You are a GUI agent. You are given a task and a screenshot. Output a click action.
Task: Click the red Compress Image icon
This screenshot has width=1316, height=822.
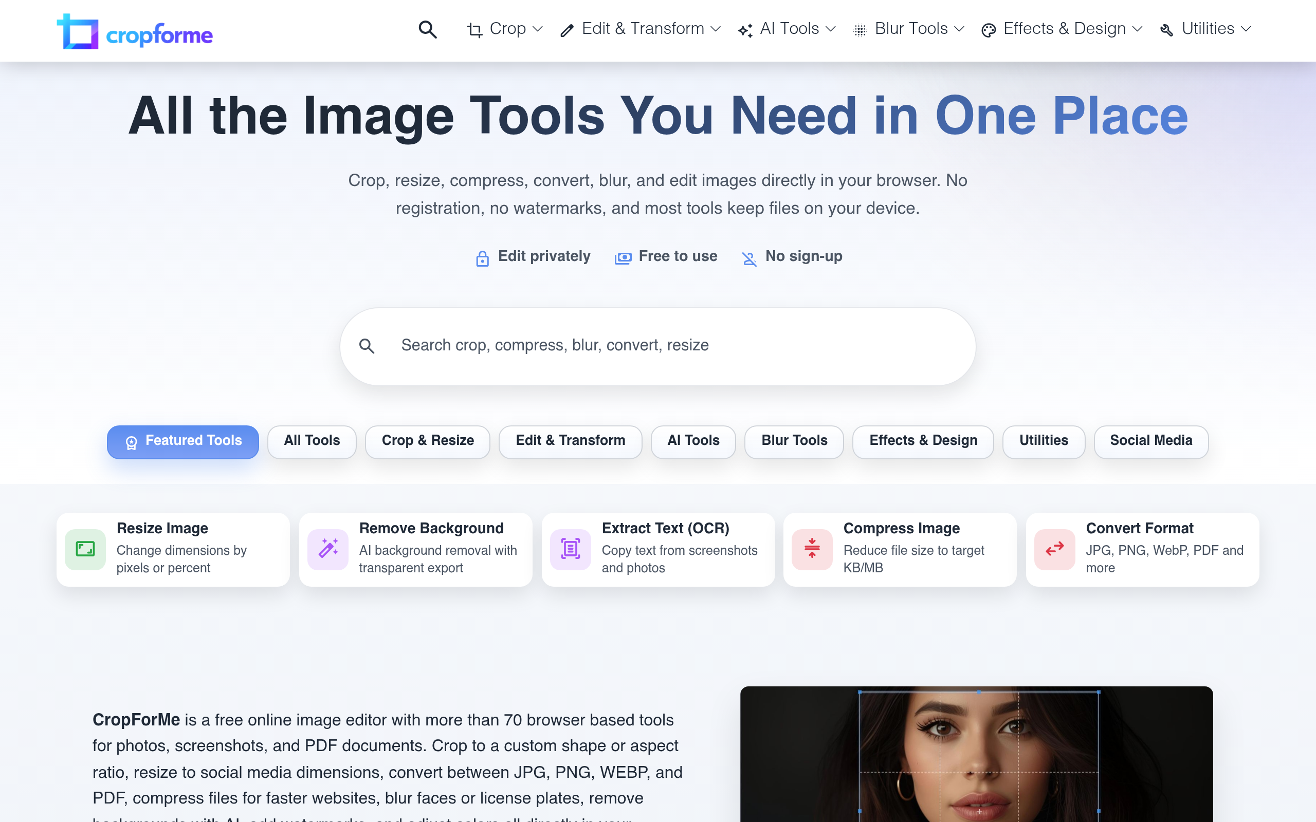(x=812, y=549)
